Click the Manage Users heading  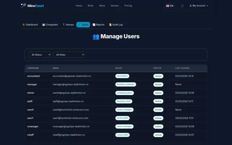pos(120,36)
